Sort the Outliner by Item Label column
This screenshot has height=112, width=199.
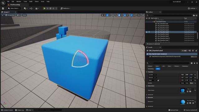[155, 18]
